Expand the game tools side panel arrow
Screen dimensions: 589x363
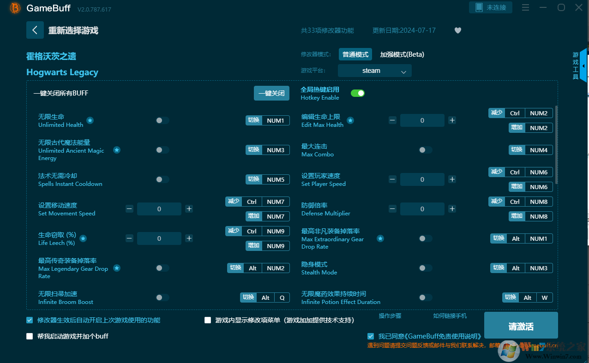point(583,66)
